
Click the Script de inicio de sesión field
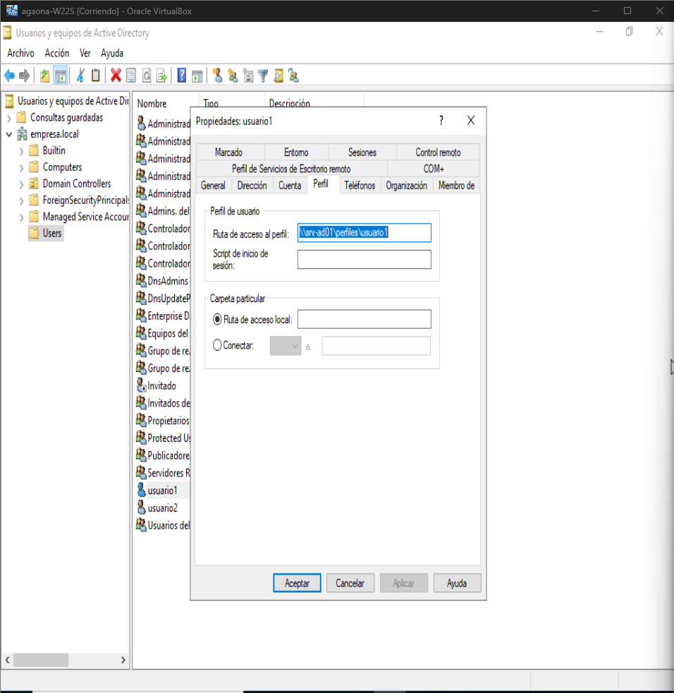[x=364, y=260]
